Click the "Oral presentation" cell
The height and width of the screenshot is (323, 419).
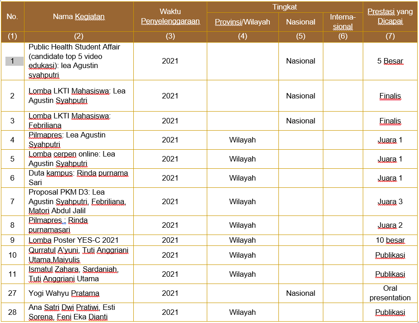[x=390, y=293]
